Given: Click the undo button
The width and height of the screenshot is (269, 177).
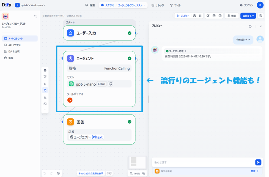Looking at the screenshot, I should click(x=45, y=173).
